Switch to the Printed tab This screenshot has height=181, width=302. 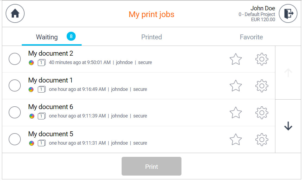pos(152,37)
